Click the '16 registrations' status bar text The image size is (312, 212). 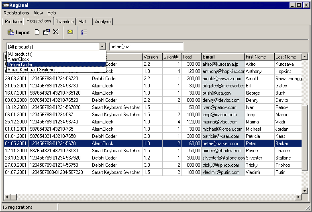(x=17, y=207)
